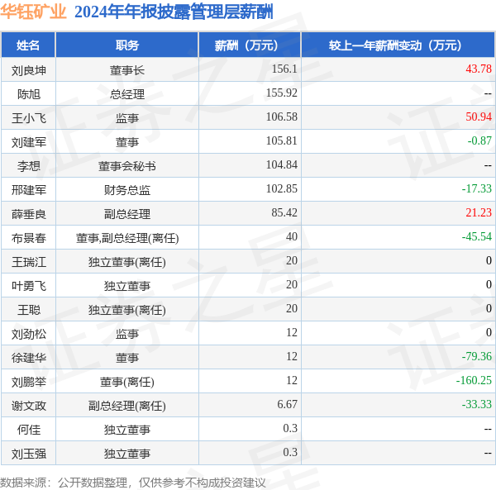Click the change value 43.78
496x490 pixels.
tap(479, 69)
